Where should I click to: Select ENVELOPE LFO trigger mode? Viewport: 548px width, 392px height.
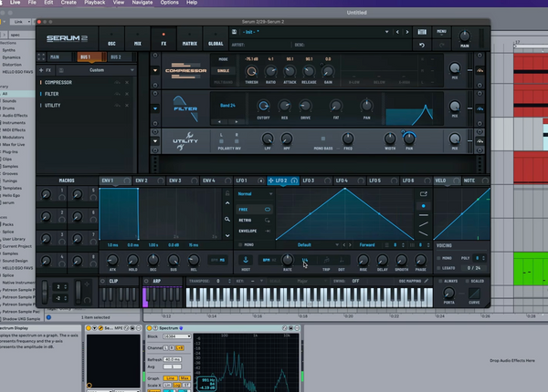pyautogui.click(x=254, y=232)
